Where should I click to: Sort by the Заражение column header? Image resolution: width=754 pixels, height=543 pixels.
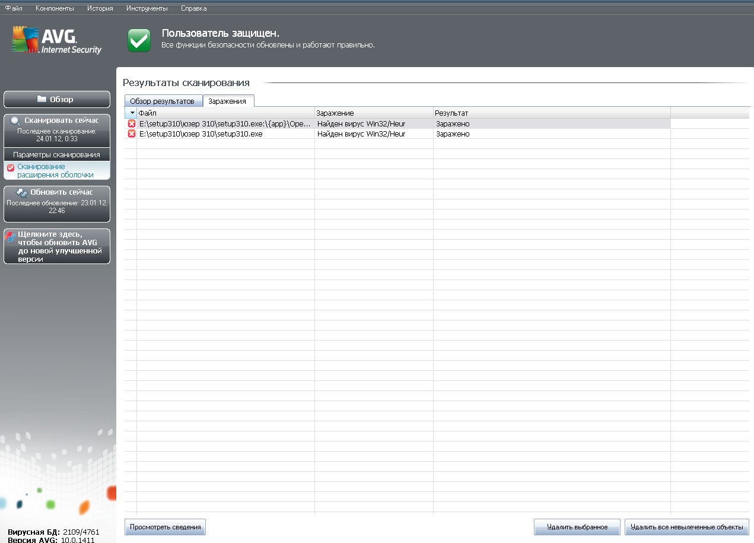[x=374, y=113]
